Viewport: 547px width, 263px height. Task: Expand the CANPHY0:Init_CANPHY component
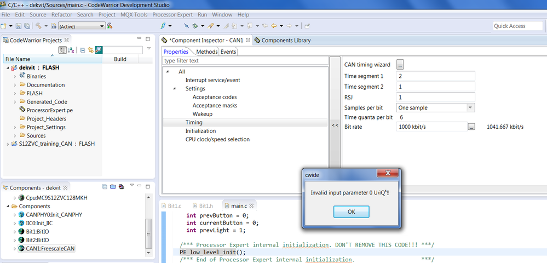tap(15, 215)
